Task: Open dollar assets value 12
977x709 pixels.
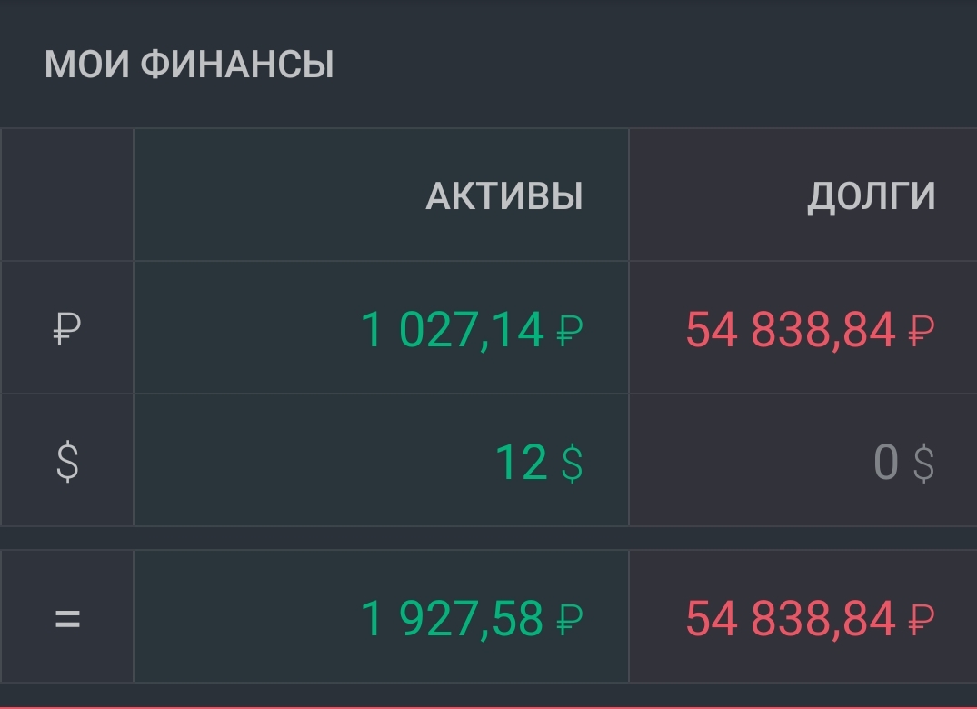Action: pyautogui.click(x=522, y=463)
